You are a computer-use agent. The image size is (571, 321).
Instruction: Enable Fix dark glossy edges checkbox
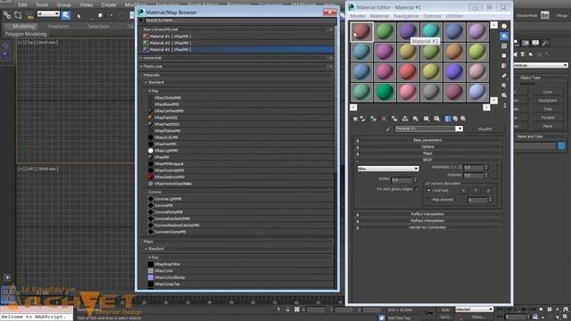[x=417, y=189]
